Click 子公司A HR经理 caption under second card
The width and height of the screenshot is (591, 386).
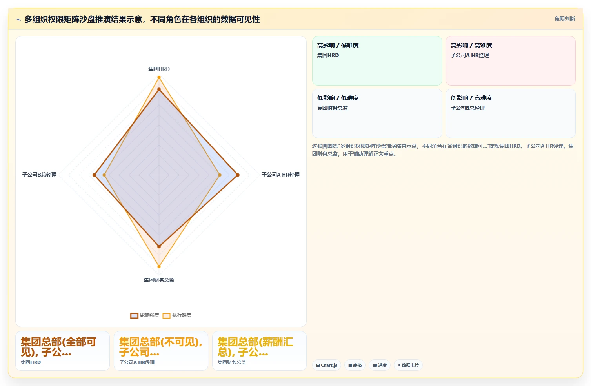[x=137, y=362]
